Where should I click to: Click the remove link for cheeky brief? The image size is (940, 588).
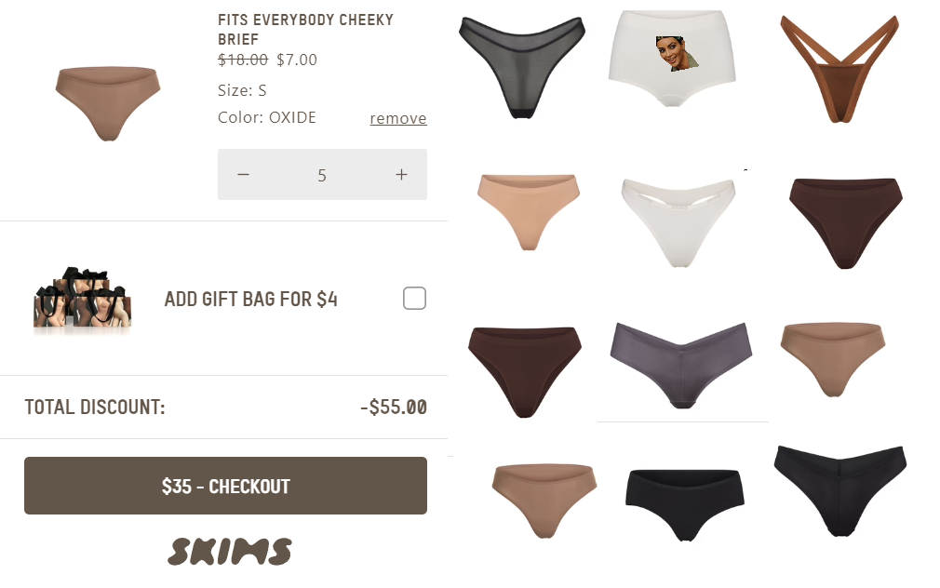pos(398,118)
